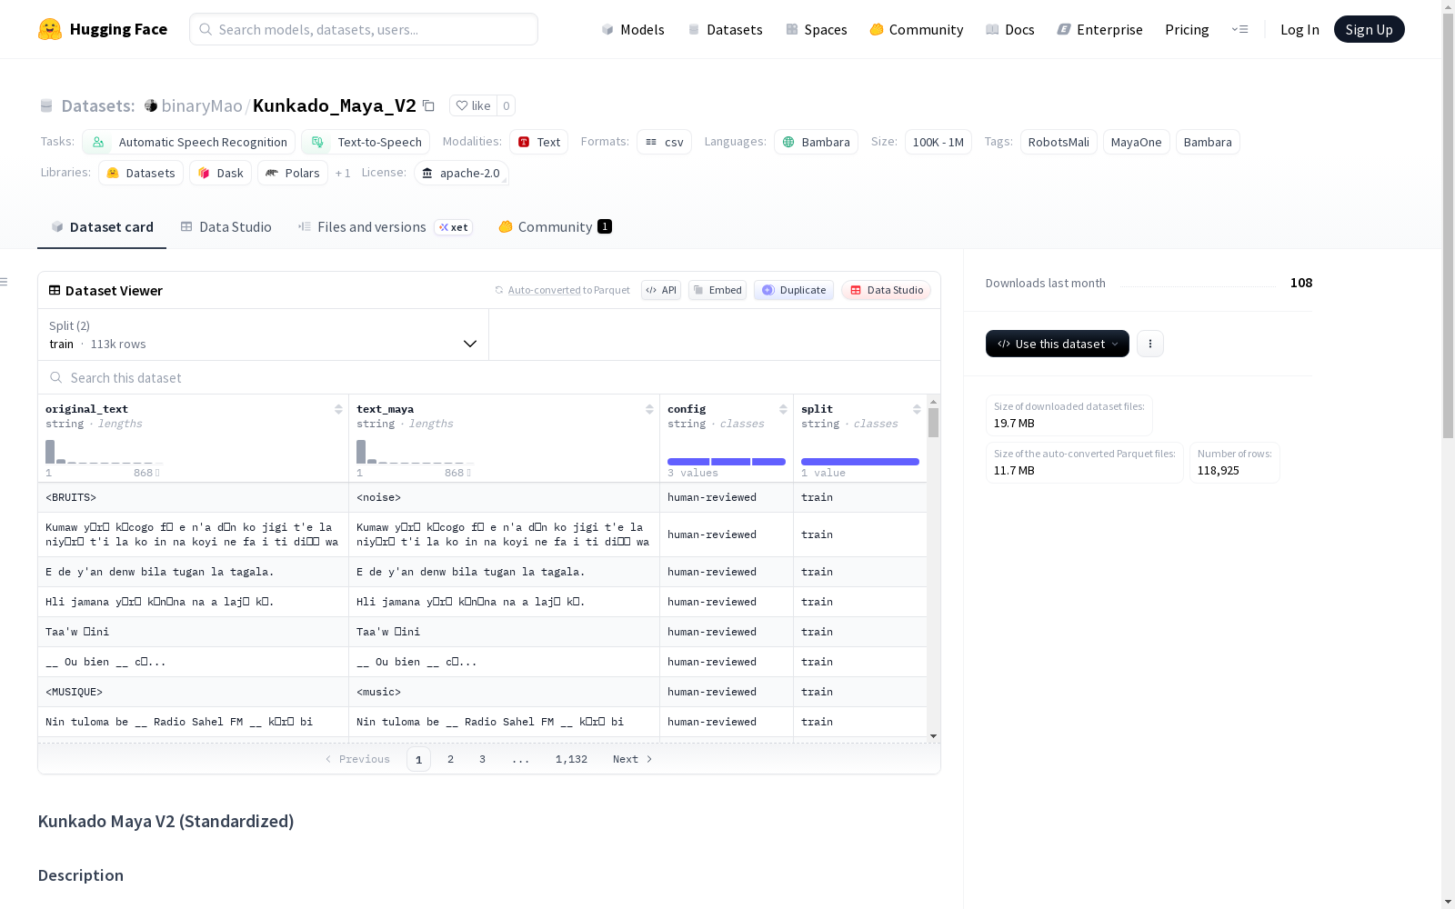Click the config classes distribution bar
1455x909 pixels.
pos(727,462)
